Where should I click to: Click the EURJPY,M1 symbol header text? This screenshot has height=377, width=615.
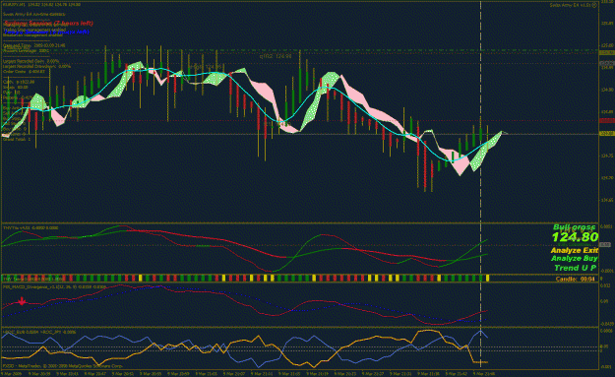coord(41,5)
